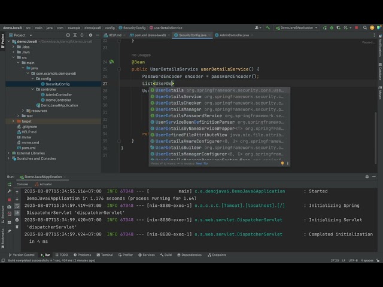This screenshot has width=383, height=287.
Task: Open the Terminal tool window
Action: coord(105,255)
